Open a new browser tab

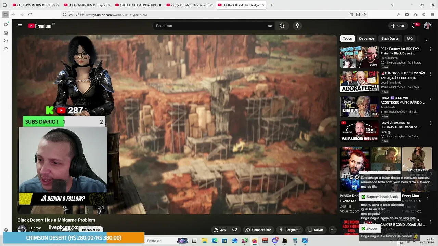[271, 5]
